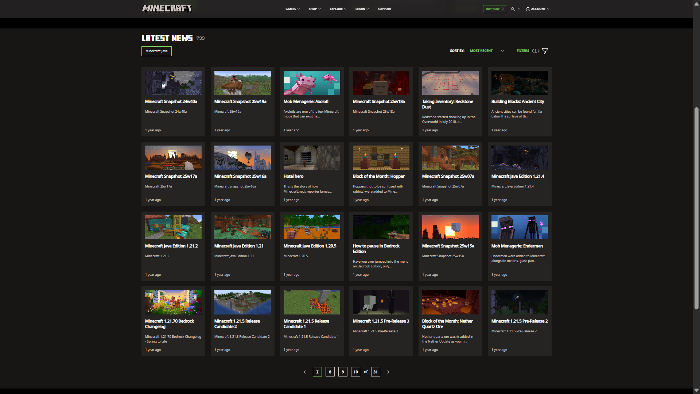Image resolution: width=700 pixels, height=394 pixels.
Task: Open the Redstone Dust article thumbnail
Action: coord(450,83)
